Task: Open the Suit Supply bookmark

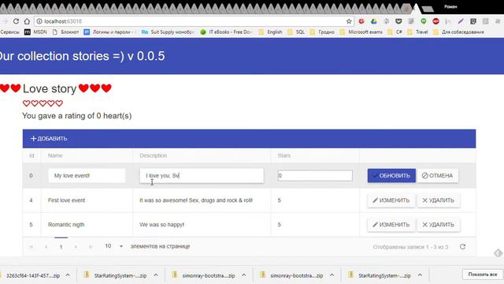Action: 168,32
